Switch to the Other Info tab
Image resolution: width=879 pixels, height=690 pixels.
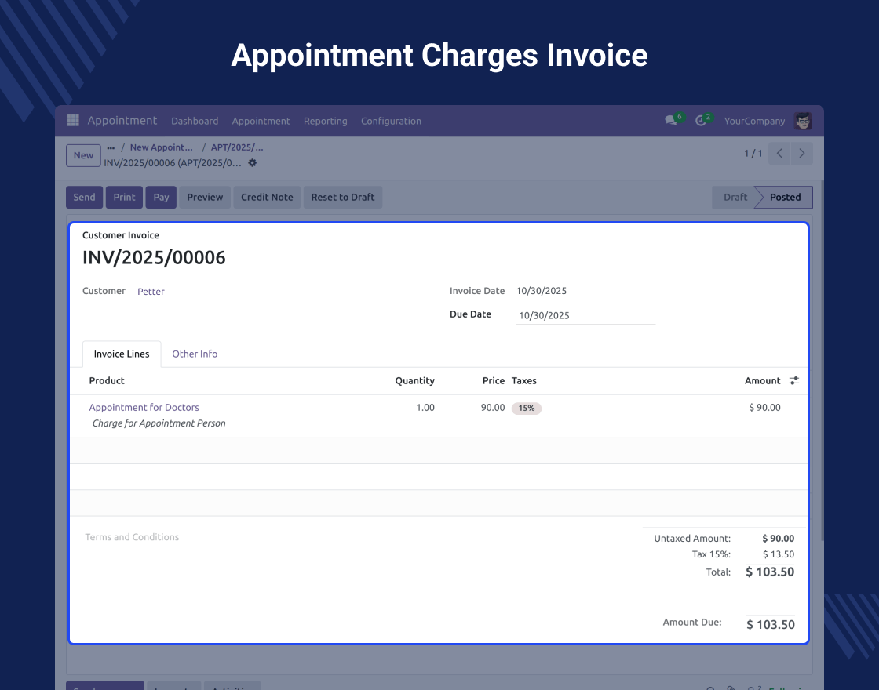[195, 354]
